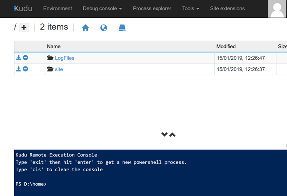The width and height of the screenshot is (287, 196).
Task: Click the user avatar icon
Action: (x=277, y=9)
